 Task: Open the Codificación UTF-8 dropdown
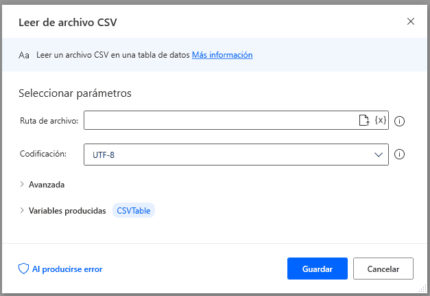236,155
